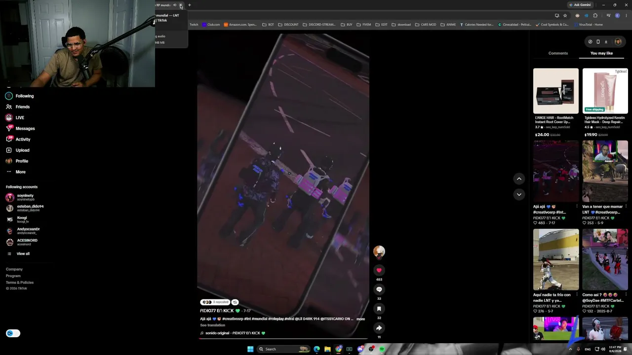The width and height of the screenshot is (632, 355).
Task: Open the AndyoceanDr account
Action: click(23, 231)
